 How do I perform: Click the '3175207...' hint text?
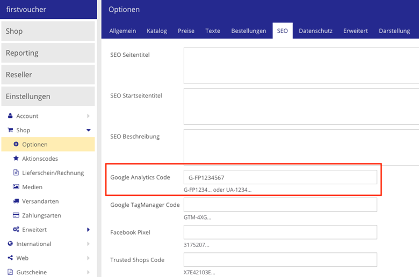197,245
